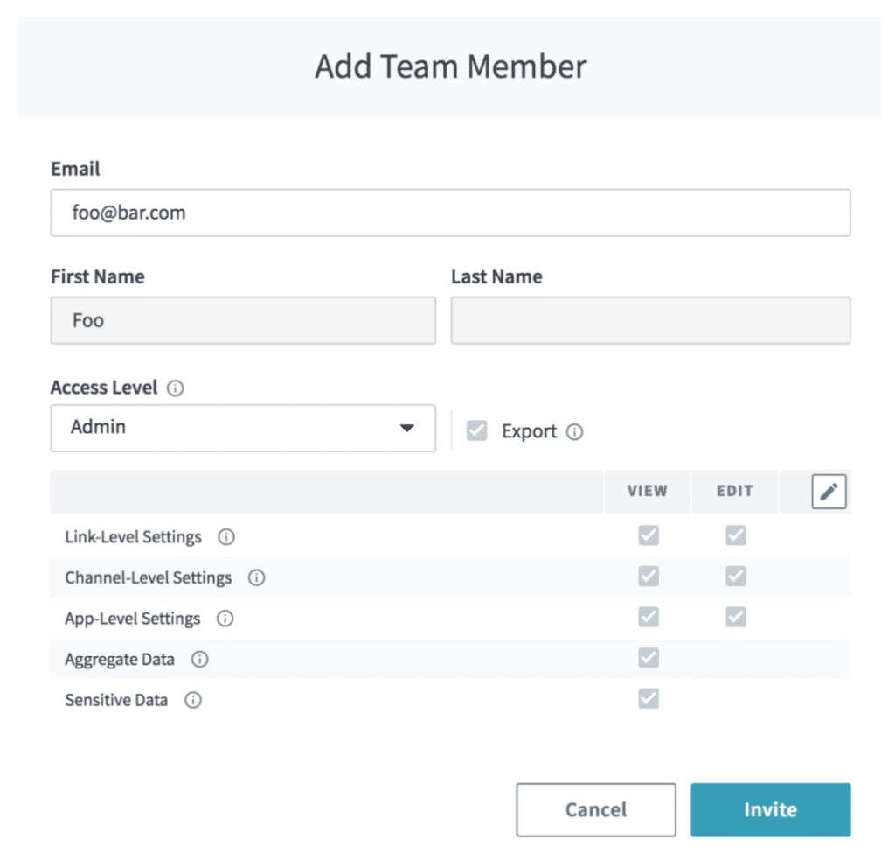Click the Email input field

450,213
